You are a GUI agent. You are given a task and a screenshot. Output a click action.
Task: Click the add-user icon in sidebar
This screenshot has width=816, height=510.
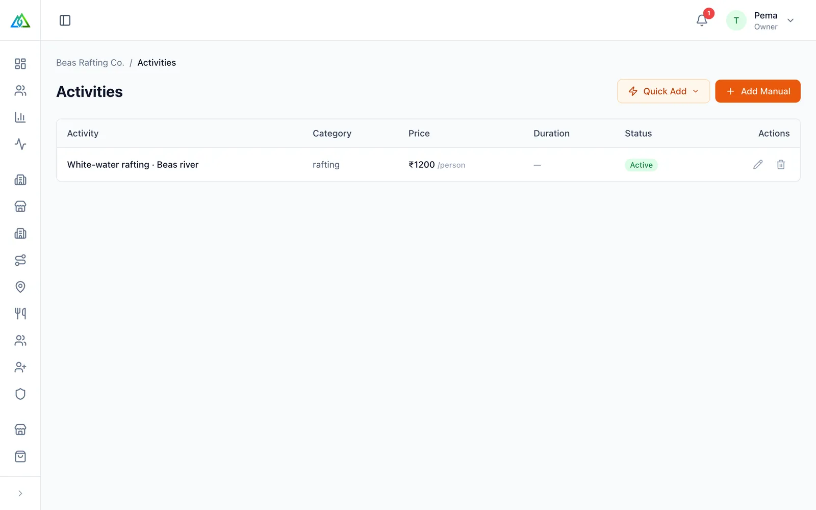pyautogui.click(x=20, y=367)
